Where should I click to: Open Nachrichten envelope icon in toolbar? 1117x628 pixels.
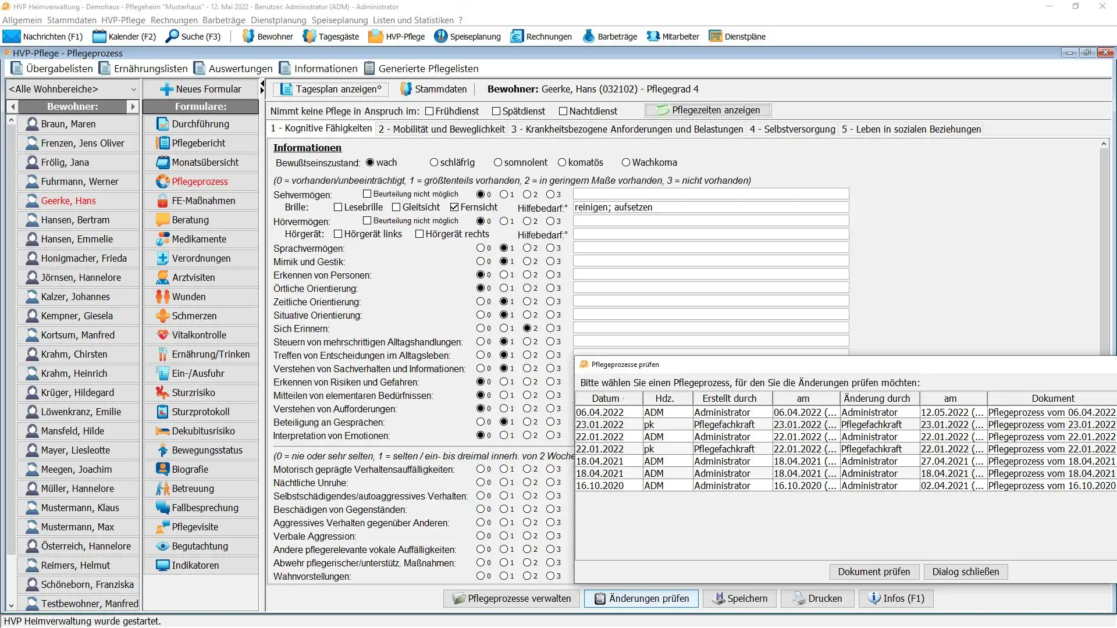(x=11, y=37)
